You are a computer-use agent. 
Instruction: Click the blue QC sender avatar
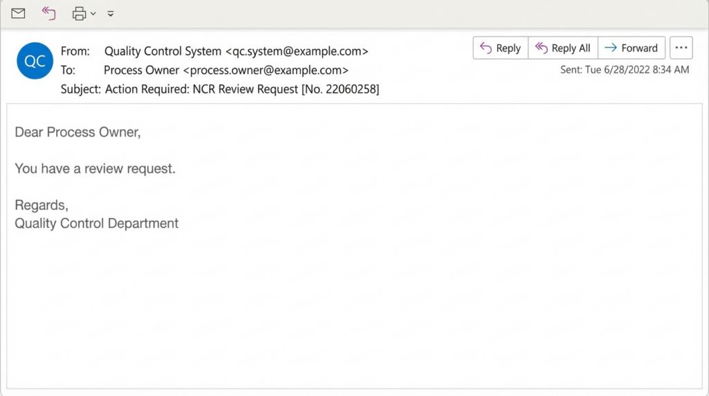35,61
